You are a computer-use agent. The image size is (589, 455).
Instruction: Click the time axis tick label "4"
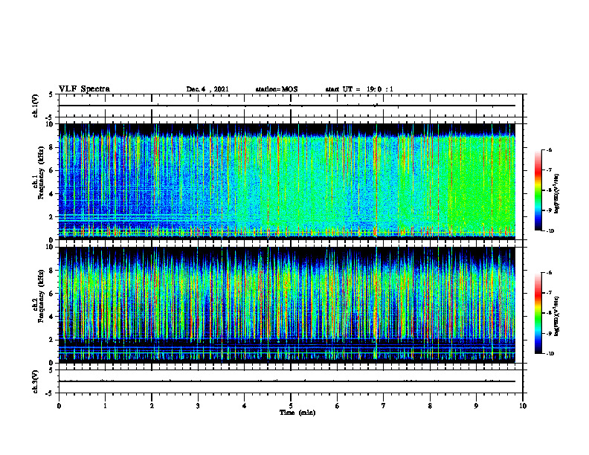point(245,406)
